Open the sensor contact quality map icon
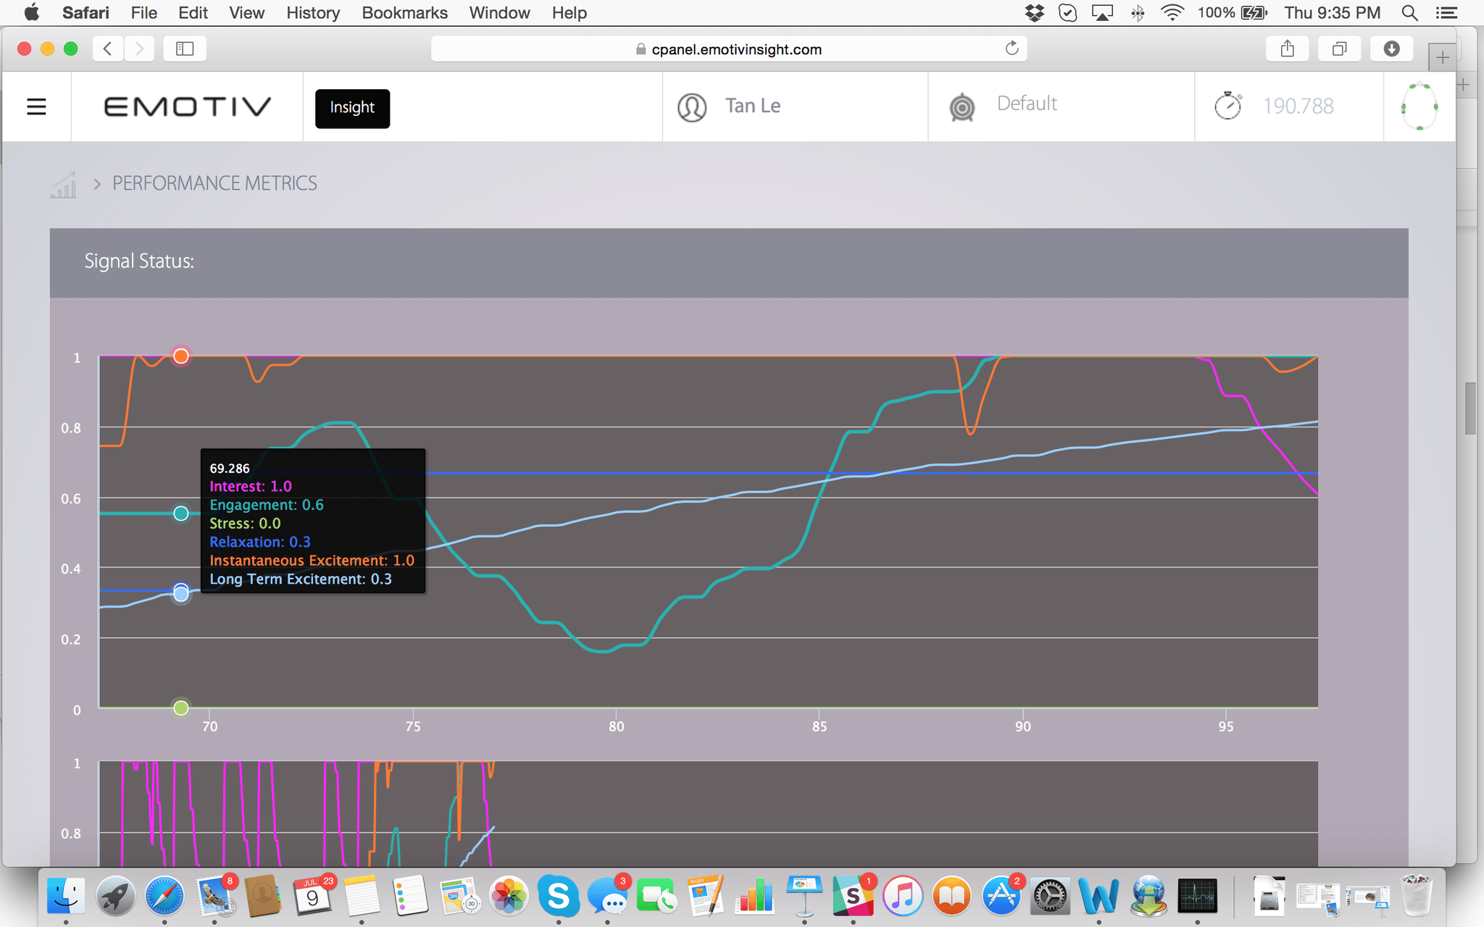This screenshot has height=927, width=1484. click(1419, 106)
